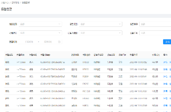171x112 pixels.
Task: Click the calendar icon in the alarm time range
Action: point(59,42)
